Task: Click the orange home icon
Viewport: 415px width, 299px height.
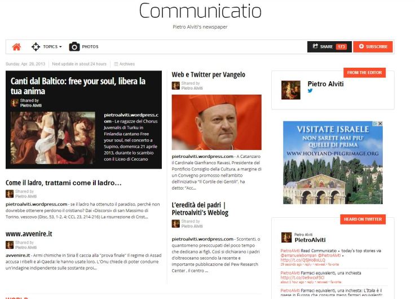Action: (x=16, y=47)
